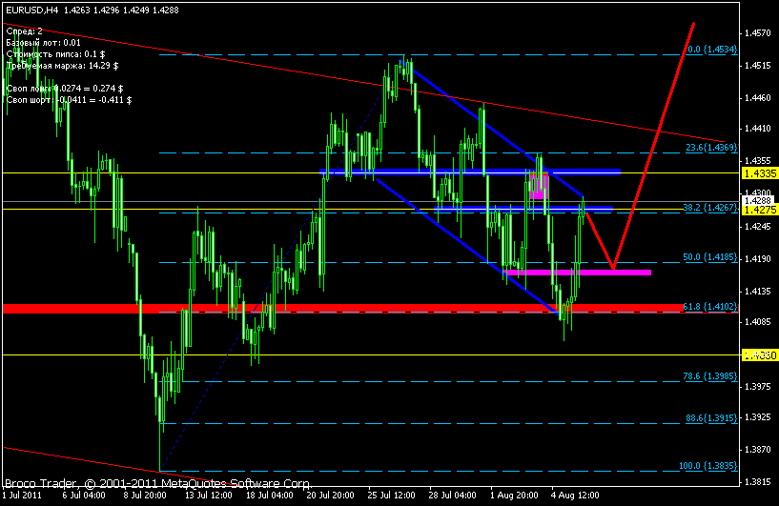This screenshot has height=506, width=779.
Task: Select the 'Своп шорт' swap value line
Action: pyautogui.click(x=69, y=100)
